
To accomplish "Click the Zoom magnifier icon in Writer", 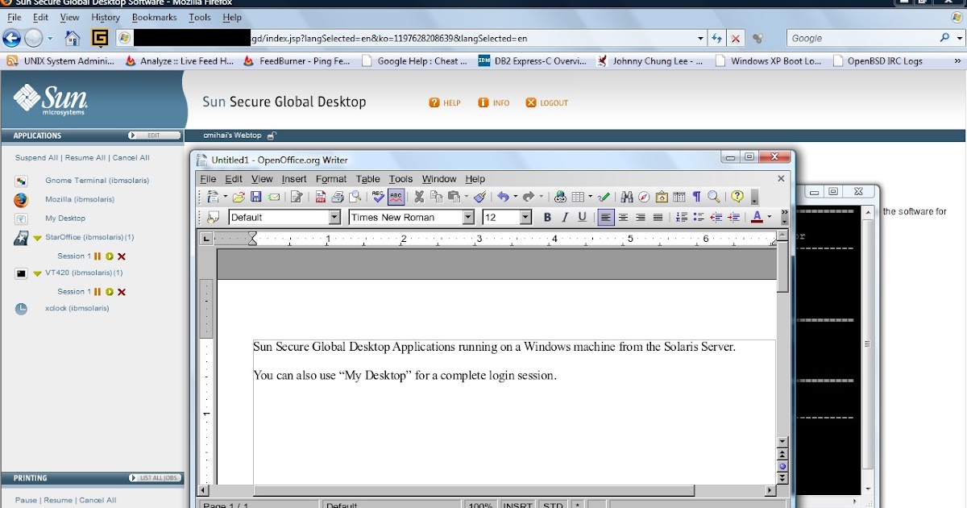I will click(x=713, y=197).
